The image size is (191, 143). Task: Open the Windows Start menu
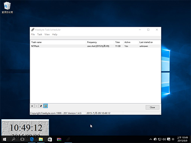coord(5,139)
